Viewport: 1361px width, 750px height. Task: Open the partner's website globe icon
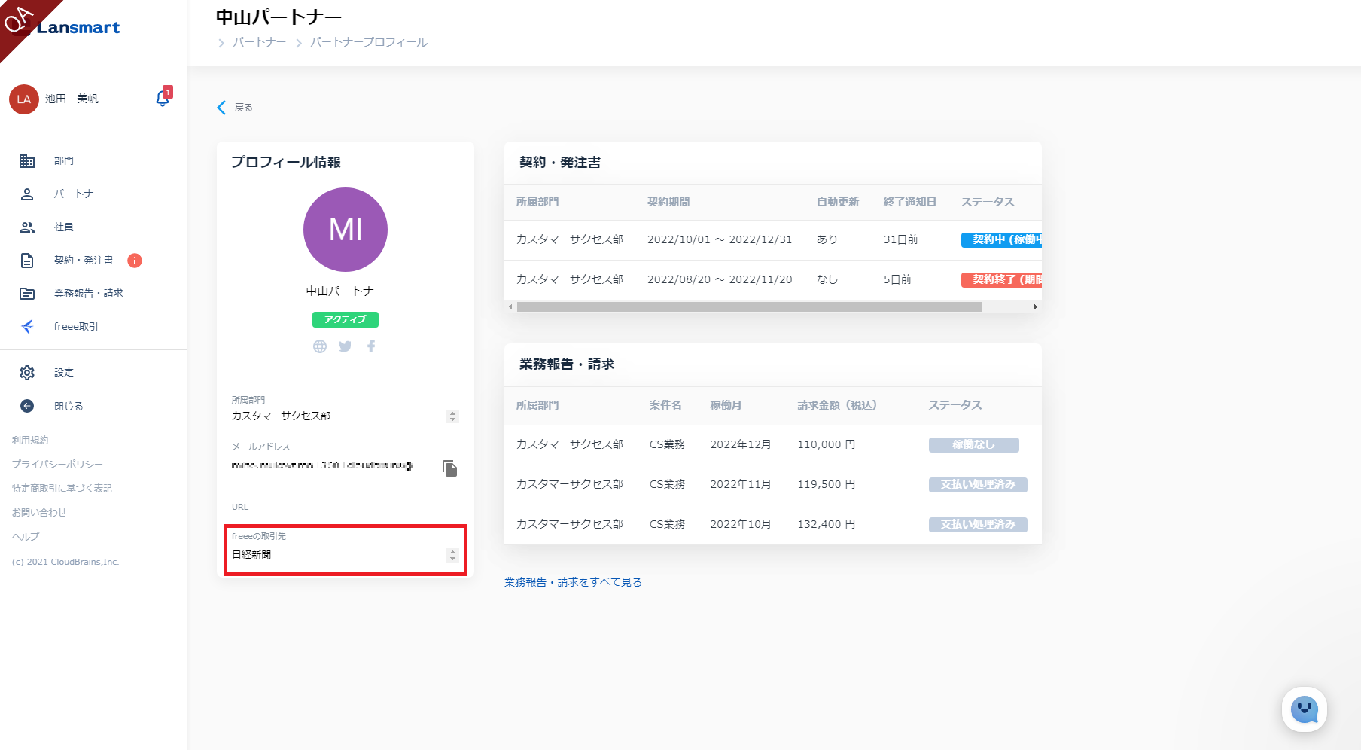(320, 346)
